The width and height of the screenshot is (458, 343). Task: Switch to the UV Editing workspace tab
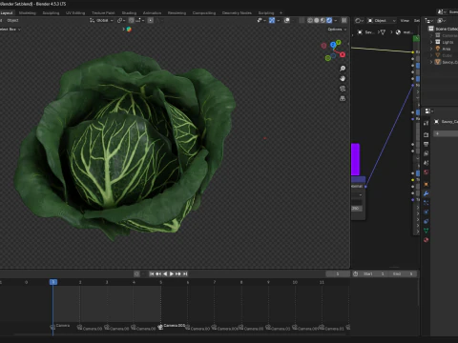pyautogui.click(x=75, y=13)
